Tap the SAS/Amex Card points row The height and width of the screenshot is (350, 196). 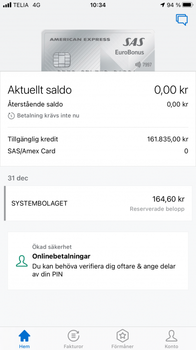pos(98,151)
